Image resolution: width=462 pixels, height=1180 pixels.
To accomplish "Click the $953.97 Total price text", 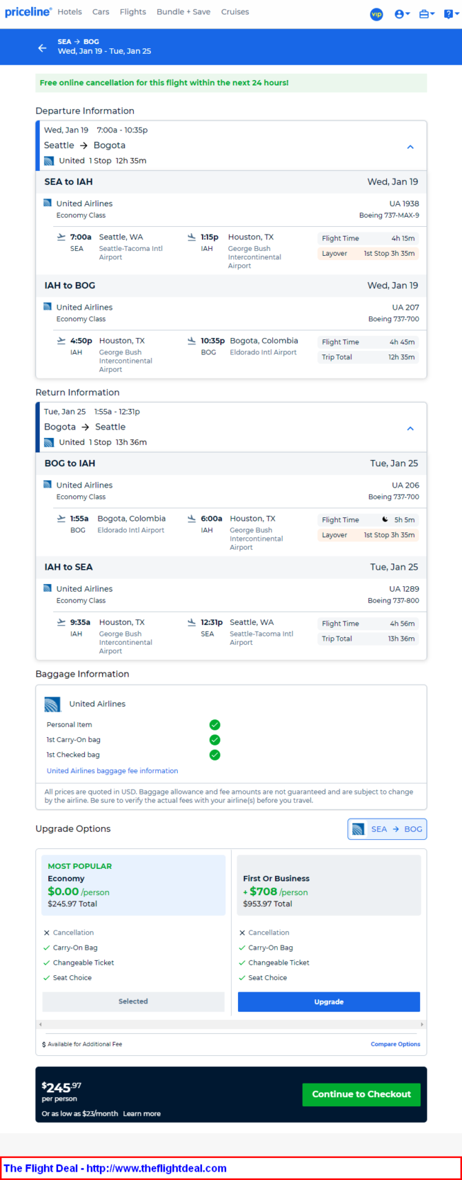I will (268, 903).
